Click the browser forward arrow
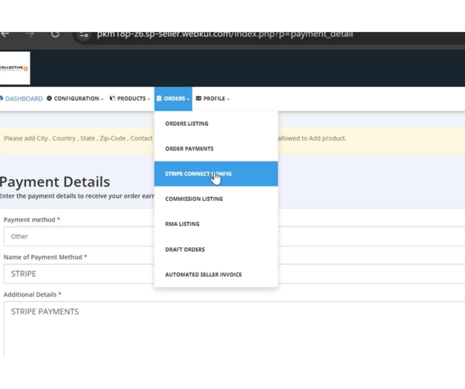465x389 pixels. click(30, 34)
